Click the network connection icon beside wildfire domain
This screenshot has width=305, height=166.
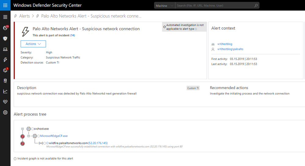[x=41, y=143]
